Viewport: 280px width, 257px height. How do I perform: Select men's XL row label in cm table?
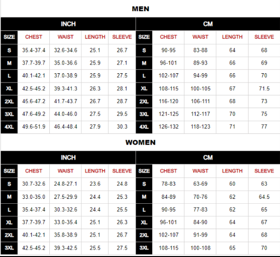pyautogui.click(x=144, y=89)
